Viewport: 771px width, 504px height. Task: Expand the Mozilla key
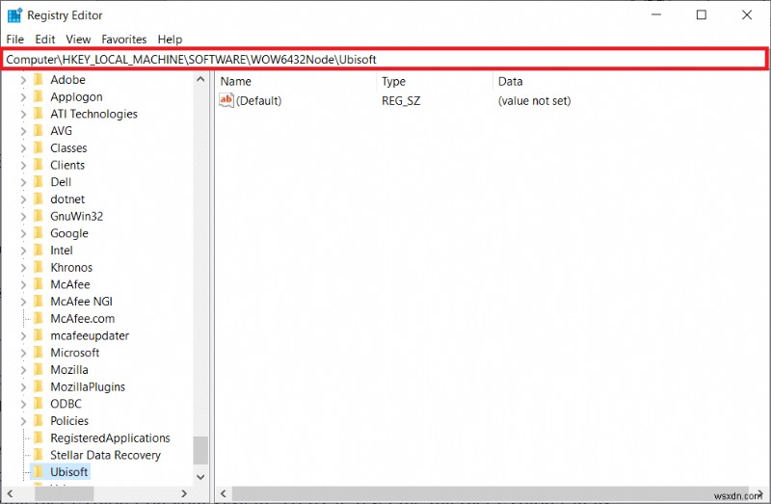pyautogui.click(x=23, y=370)
